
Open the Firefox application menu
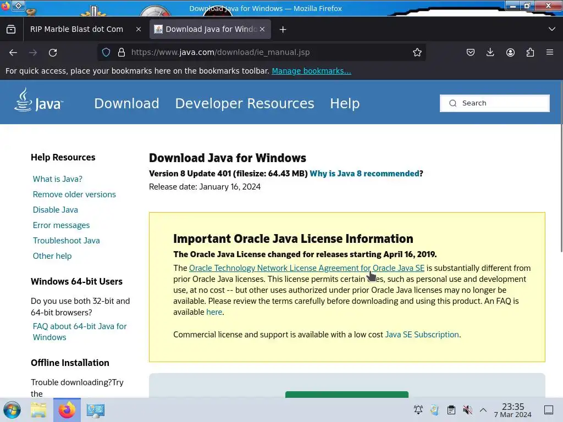coord(550,52)
